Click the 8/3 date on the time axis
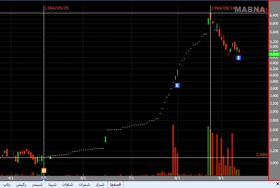Screen dimensions: 280x188 (x=177, y=178)
